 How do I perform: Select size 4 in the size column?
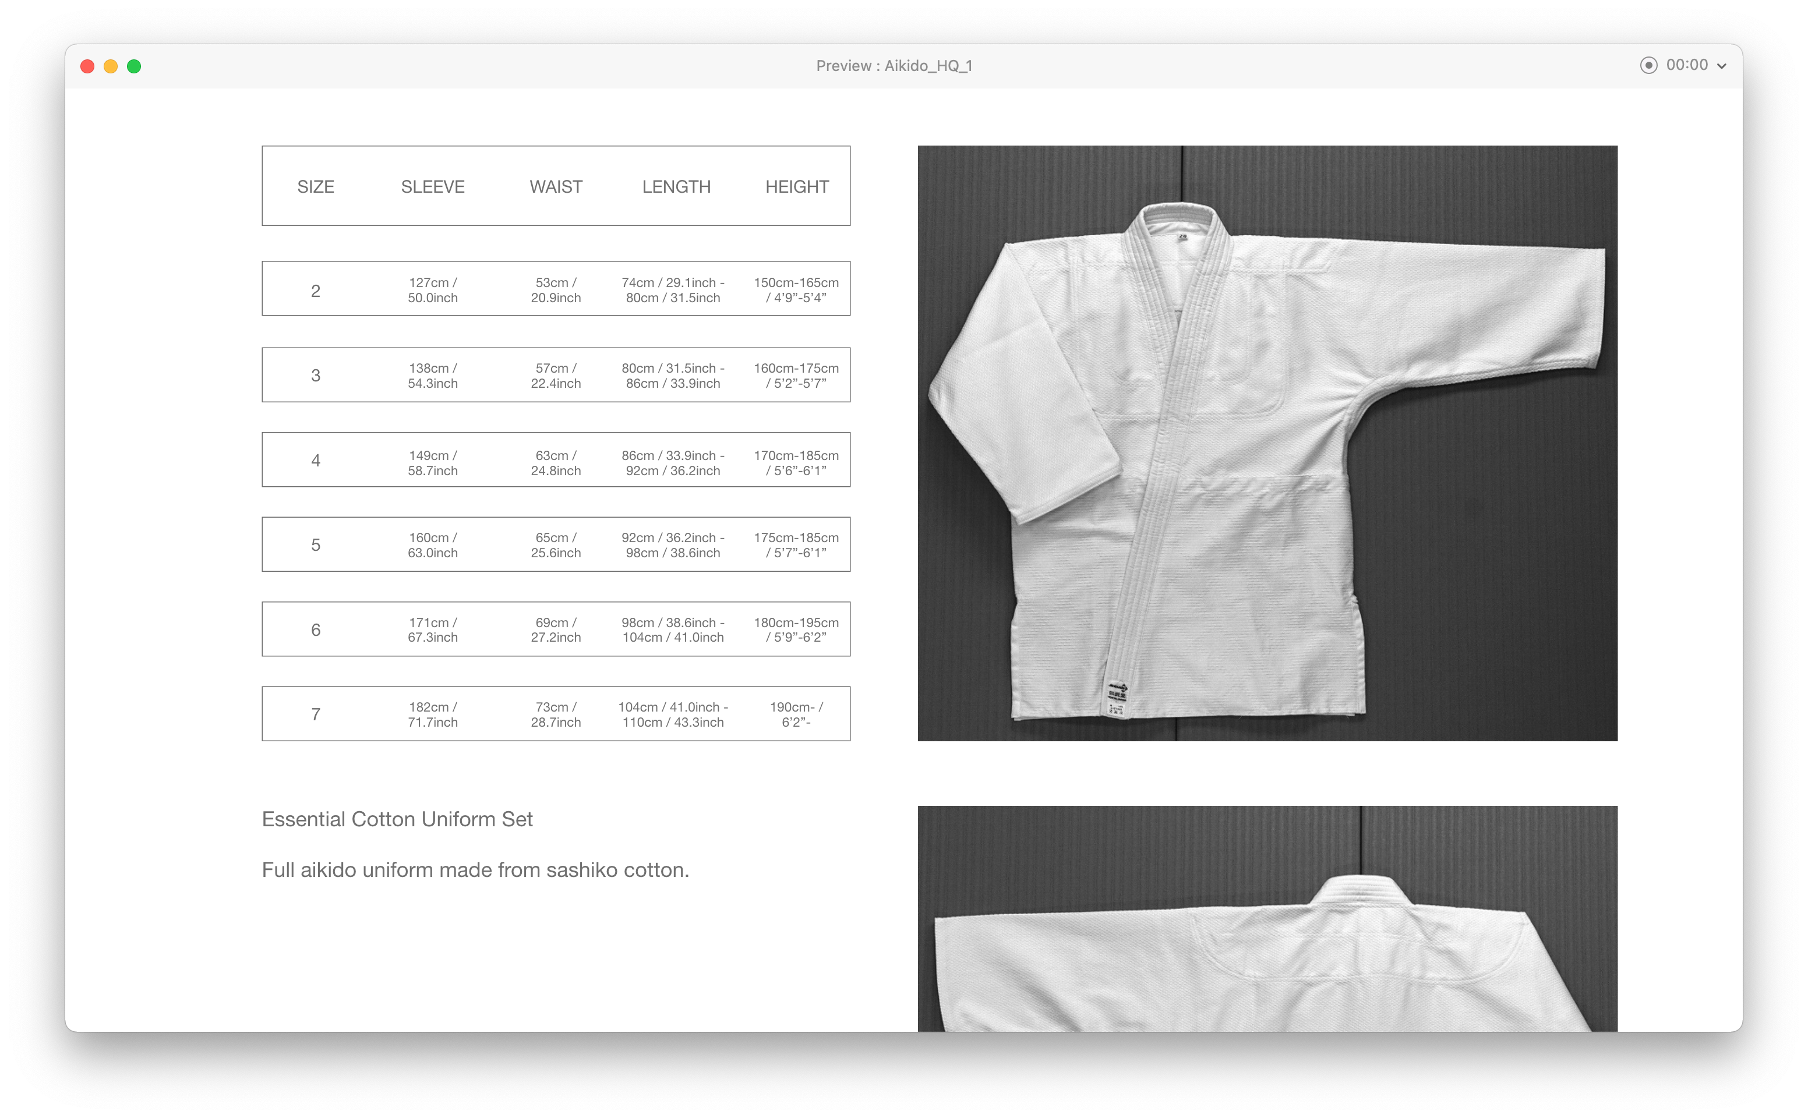click(x=316, y=461)
